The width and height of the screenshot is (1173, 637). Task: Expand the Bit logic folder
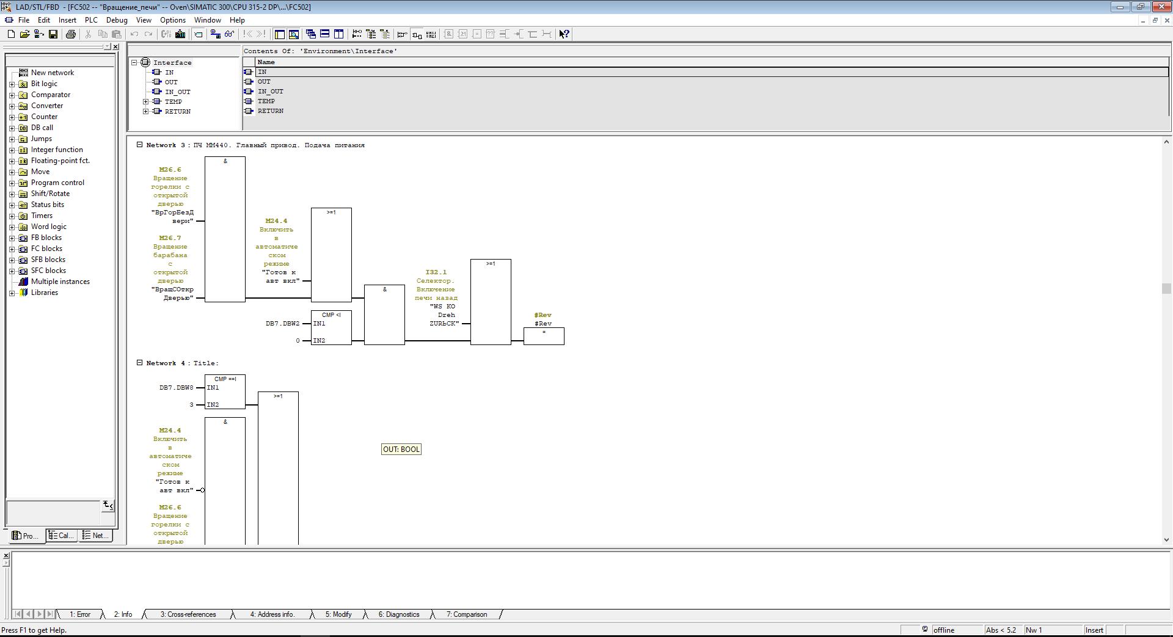(x=12, y=84)
